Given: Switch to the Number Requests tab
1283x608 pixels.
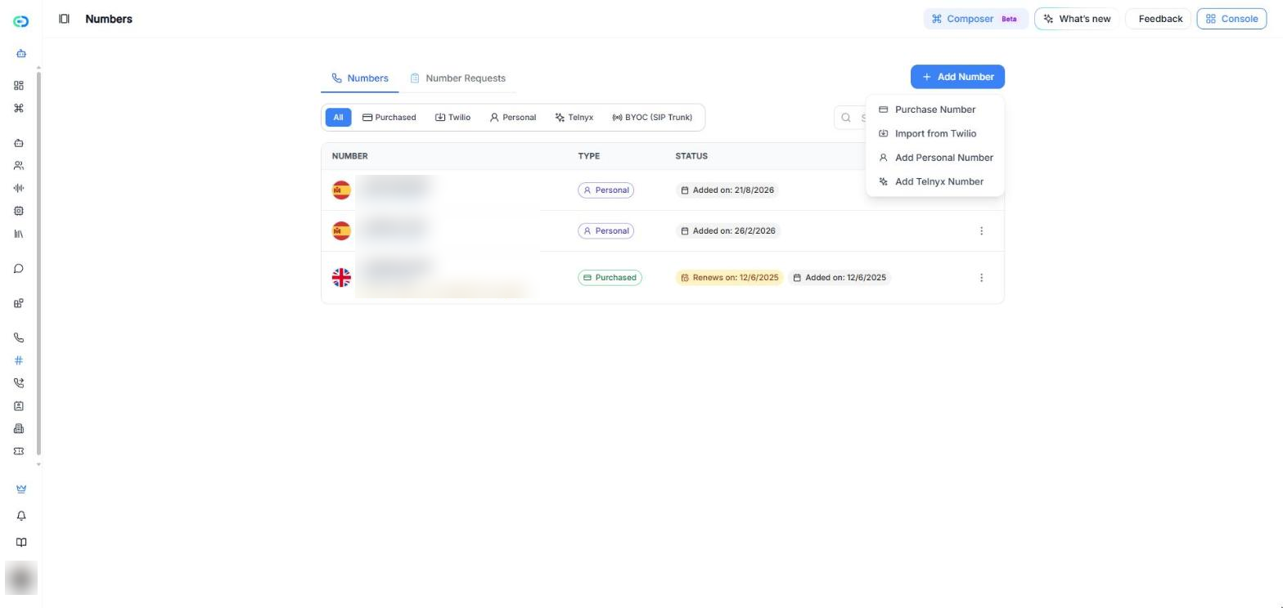Looking at the screenshot, I should click(457, 78).
